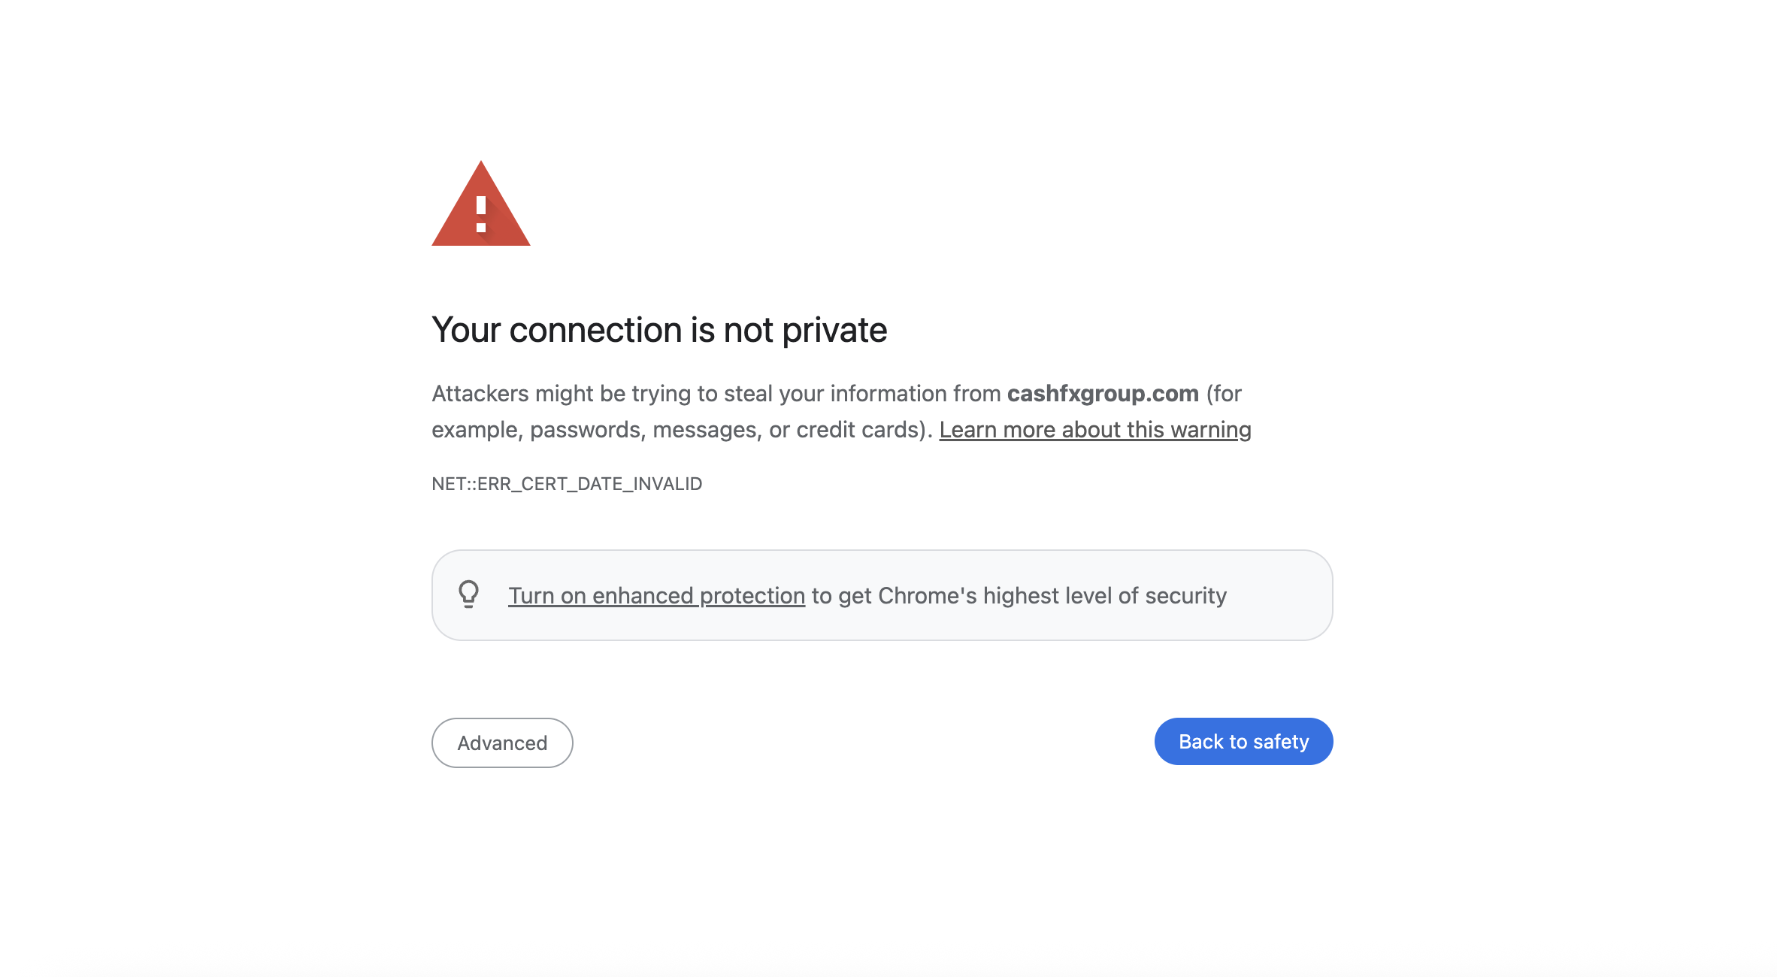Screen dimensions: 1777x977
Task: Click the word "private" in the heading
Action: pos(834,331)
